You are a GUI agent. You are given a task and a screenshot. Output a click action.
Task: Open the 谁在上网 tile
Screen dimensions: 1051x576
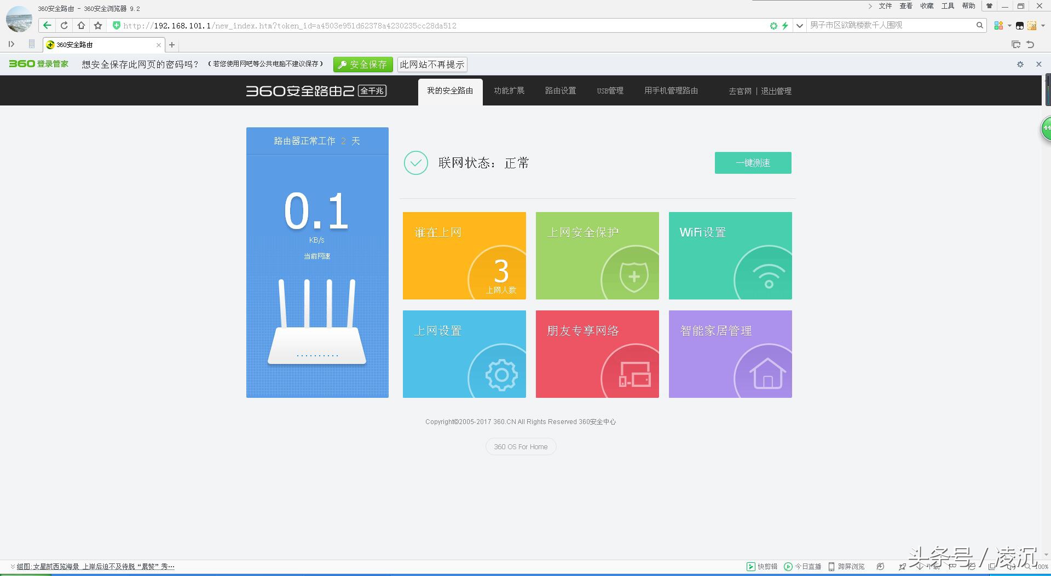click(x=464, y=255)
